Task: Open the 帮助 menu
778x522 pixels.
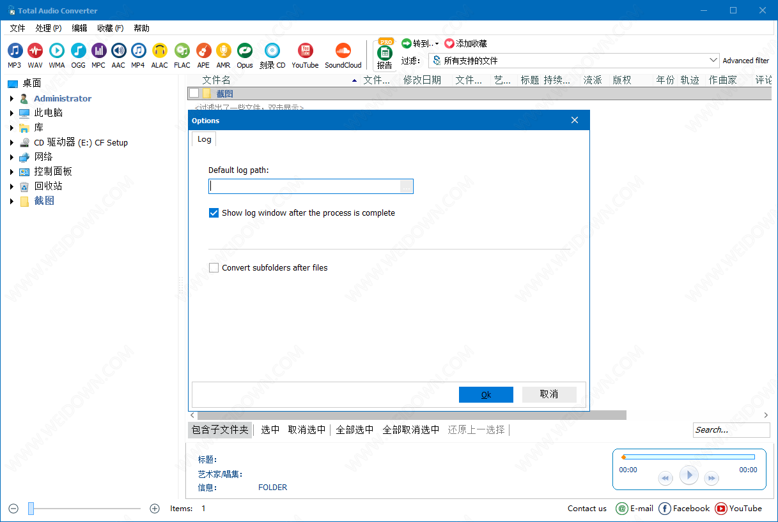Action: tap(141, 28)
